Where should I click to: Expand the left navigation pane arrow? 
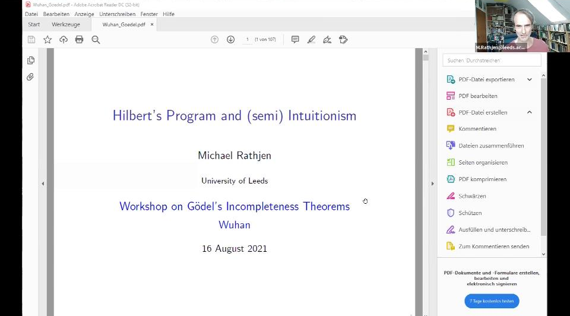pos(43,184)
